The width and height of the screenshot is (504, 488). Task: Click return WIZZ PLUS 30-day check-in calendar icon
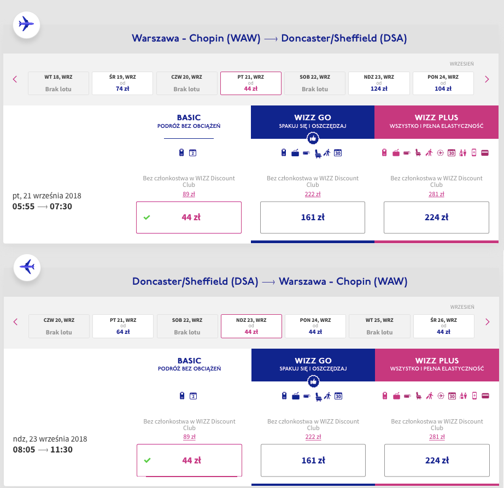[x=452, y=396]
